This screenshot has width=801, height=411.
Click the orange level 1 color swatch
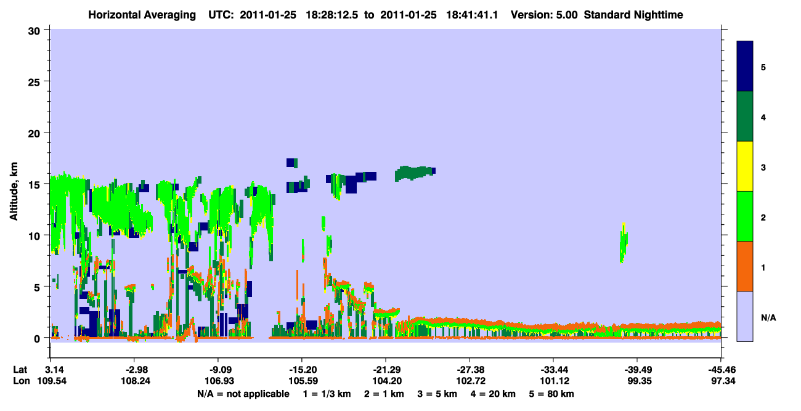click(745, 266)
